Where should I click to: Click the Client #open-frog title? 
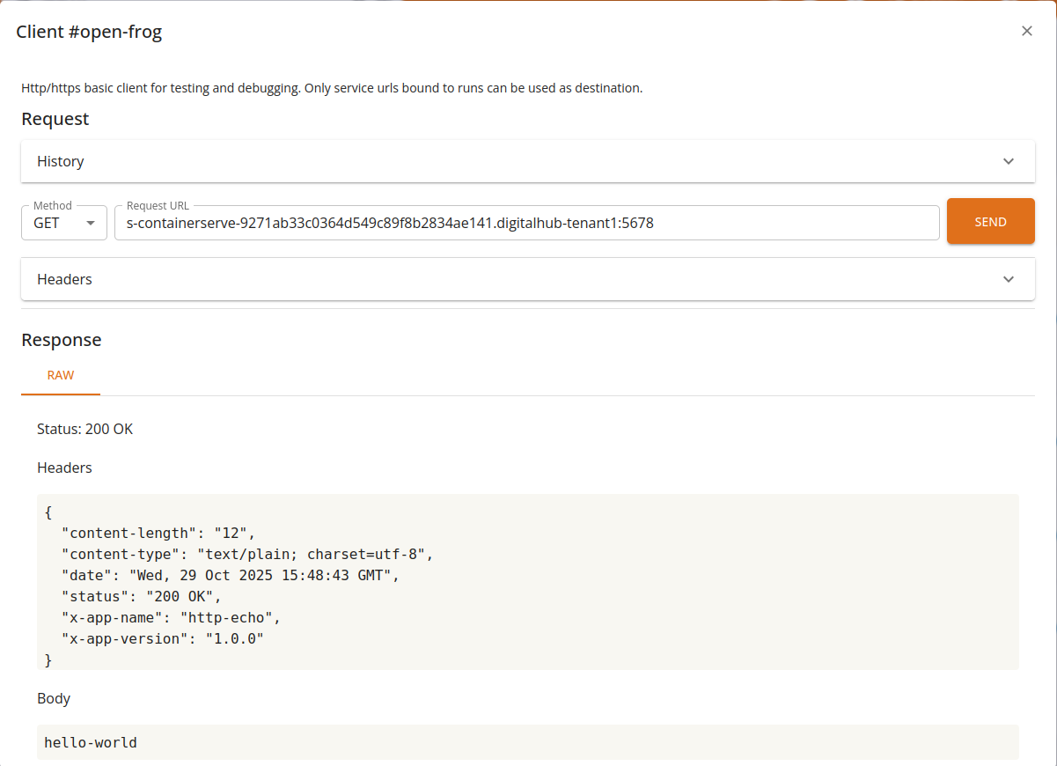pos(89,31)
